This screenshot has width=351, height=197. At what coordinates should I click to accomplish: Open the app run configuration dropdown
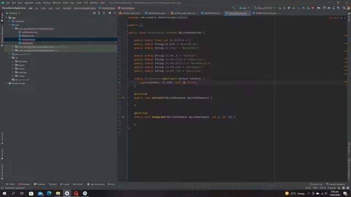244,8
